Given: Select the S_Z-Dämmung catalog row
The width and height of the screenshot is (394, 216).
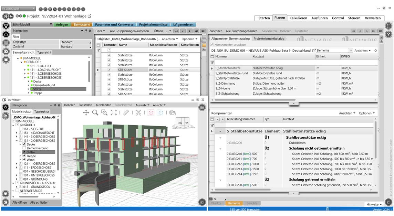Looking at the screenshot, I should (296, 83).
